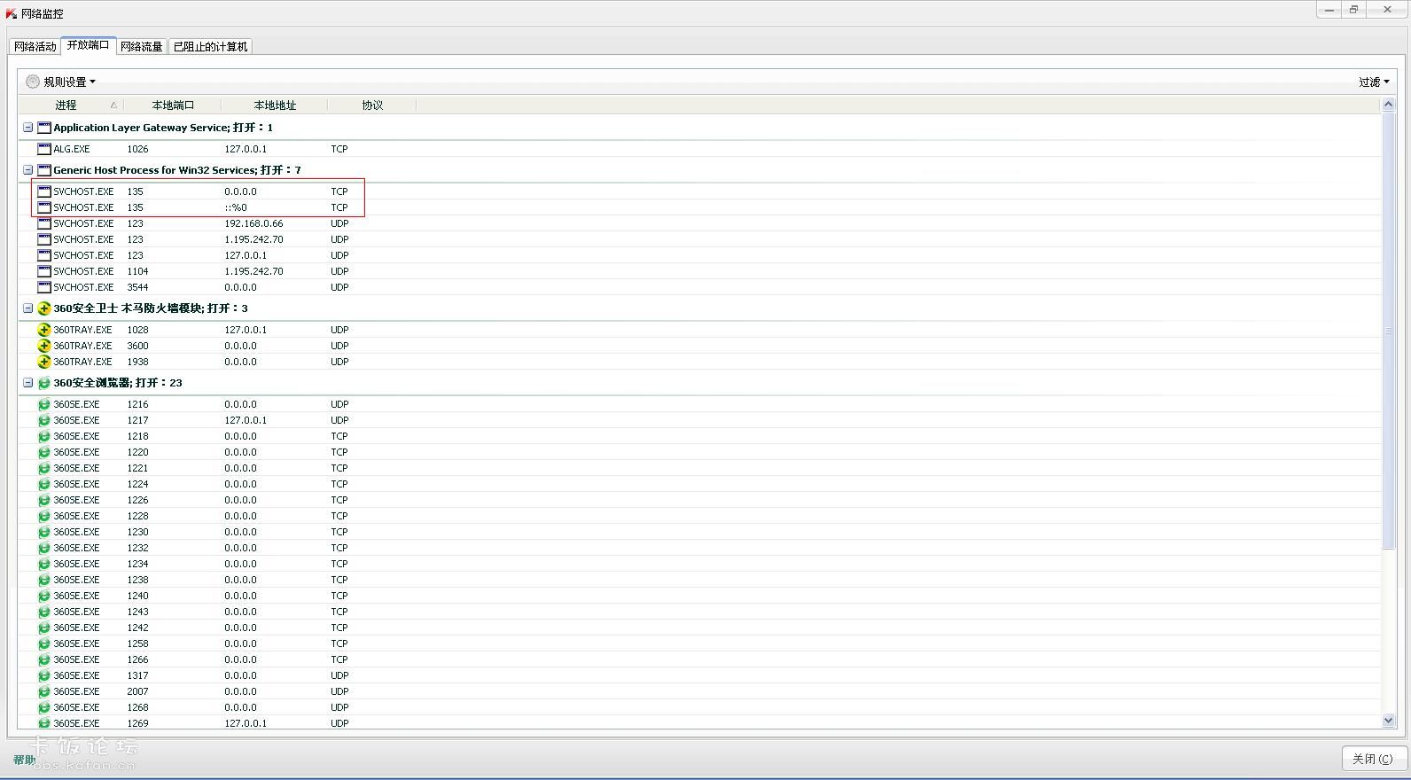Click the 360SE.EXE icon on port 1224
Image resolution: width=1411 pixels, height=780 pixels.
[x=44, y=484]
